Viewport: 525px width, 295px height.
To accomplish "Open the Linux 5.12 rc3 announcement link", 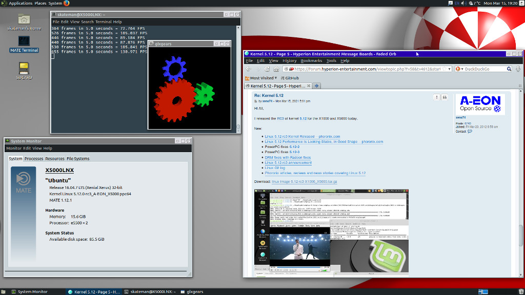I will (288, 162).
